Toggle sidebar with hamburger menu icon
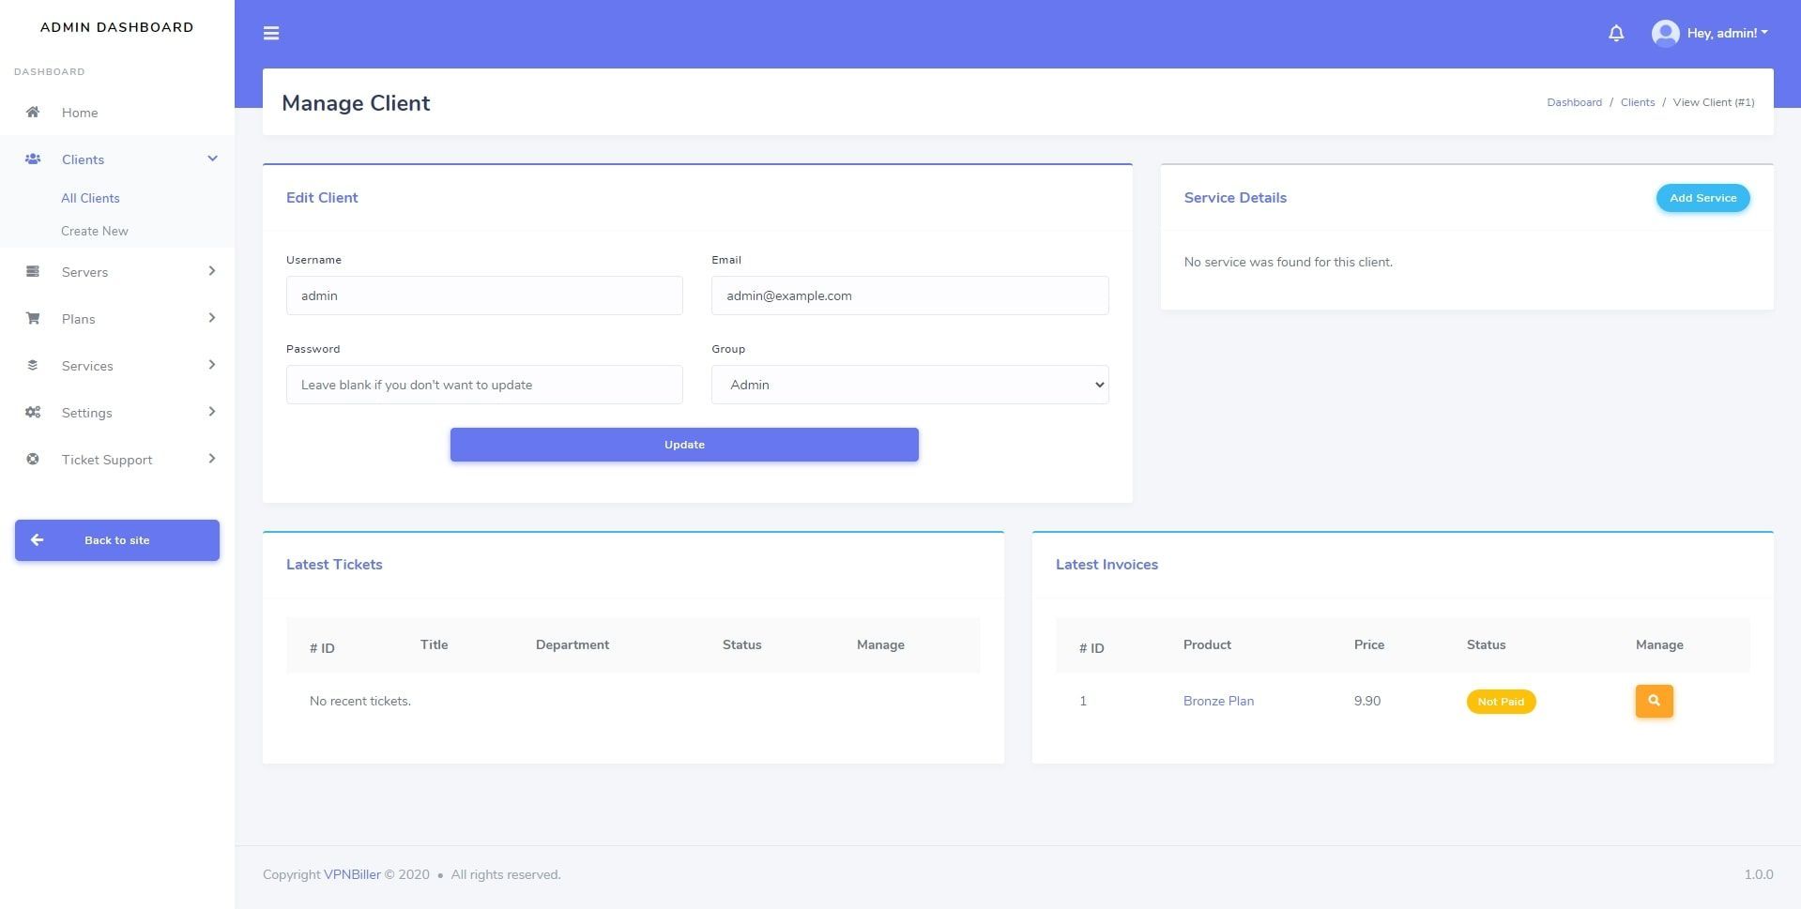 [x=271, y=34]
